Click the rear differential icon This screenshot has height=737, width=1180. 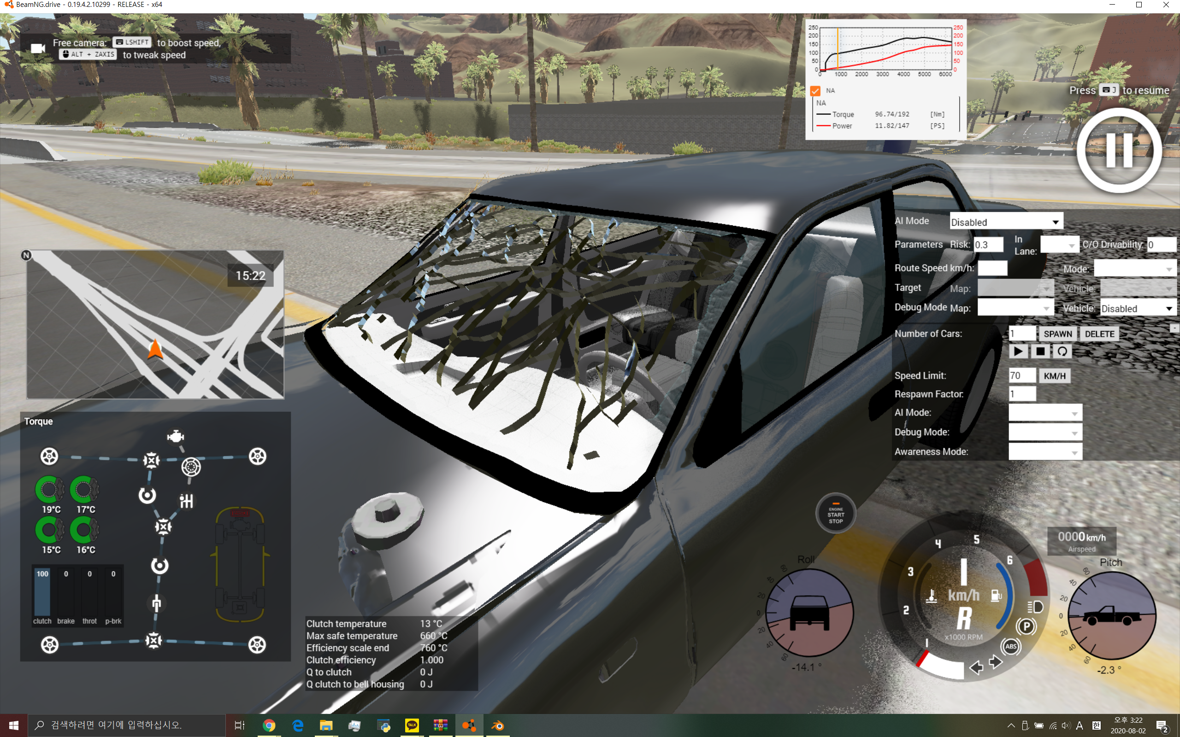pos(153,640)
